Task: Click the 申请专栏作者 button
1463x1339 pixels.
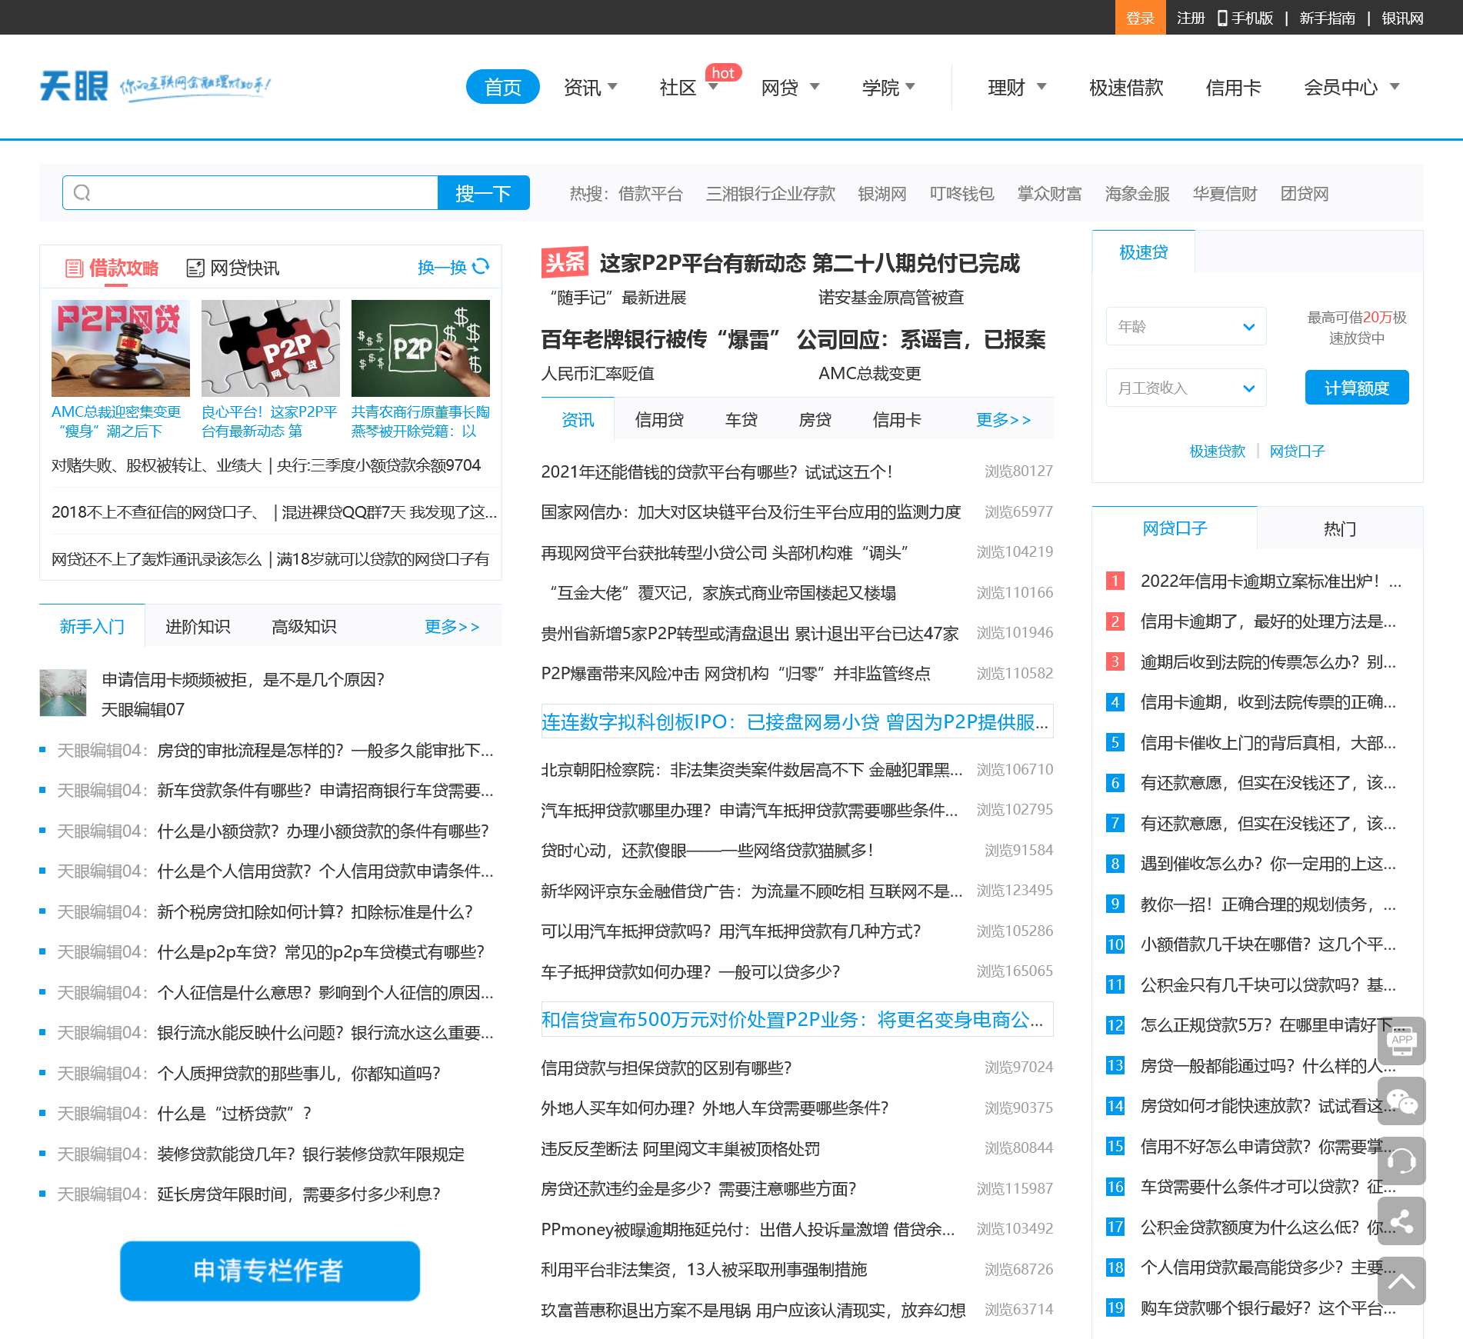Action: click(270, 1271)
